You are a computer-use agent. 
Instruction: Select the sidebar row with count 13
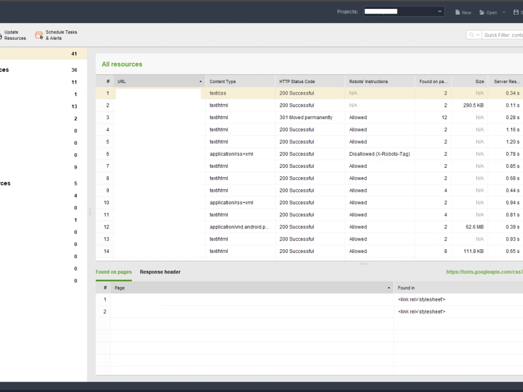coord(43,106)
